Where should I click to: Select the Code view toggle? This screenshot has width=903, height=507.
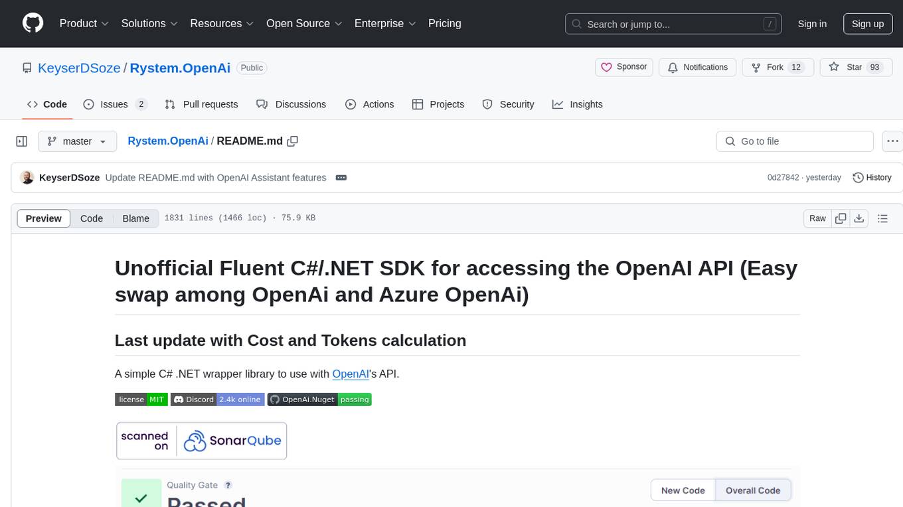pyautogui.click(x=92, y=218)
